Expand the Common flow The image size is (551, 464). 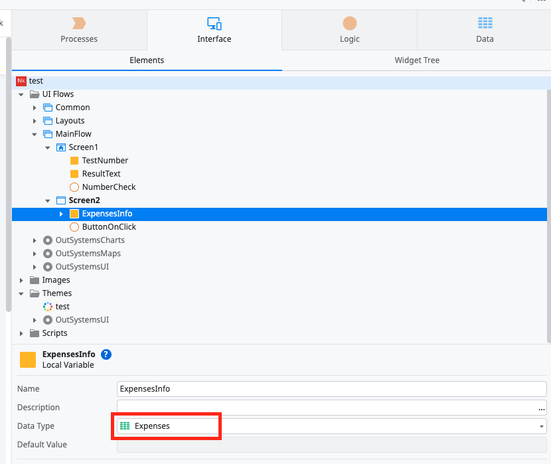click(35, 108)
